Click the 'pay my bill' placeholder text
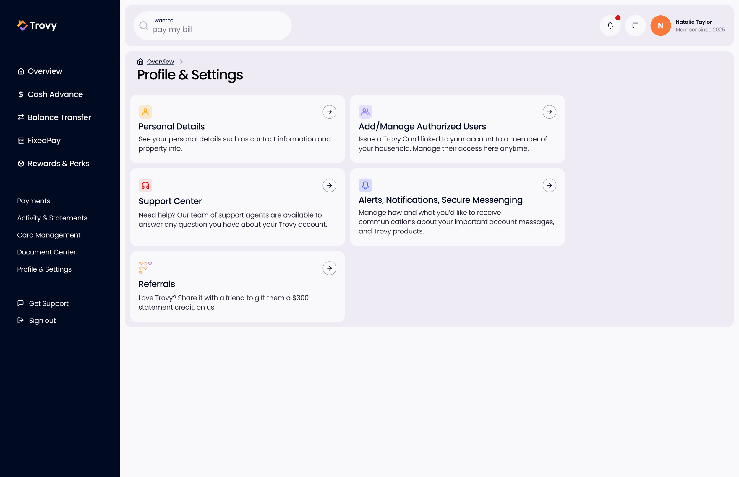Screen dimensions: 739x477 click(172, 30)
